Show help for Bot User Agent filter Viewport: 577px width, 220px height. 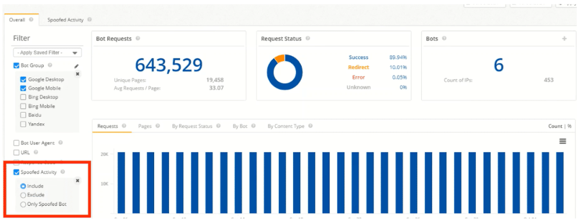pyautogui.click(x=60, y=143)
